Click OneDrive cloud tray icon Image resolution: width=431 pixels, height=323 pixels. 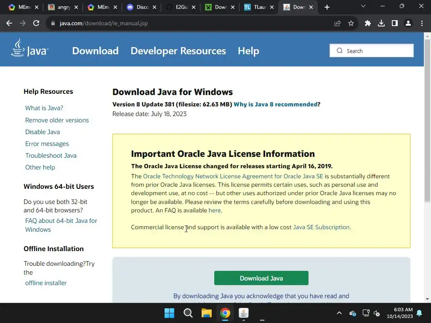(x=353, y=313)
